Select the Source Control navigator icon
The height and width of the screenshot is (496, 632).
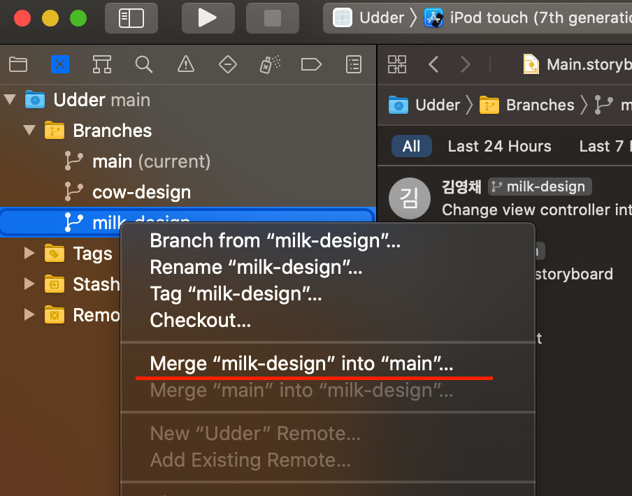pos(60,64)
